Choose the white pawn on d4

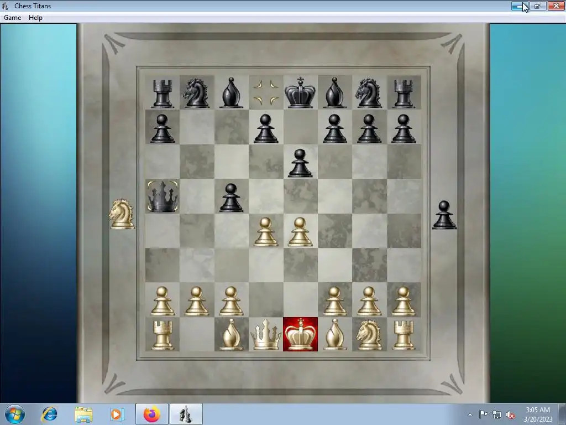pyautogui.click(x=266, y=232)
